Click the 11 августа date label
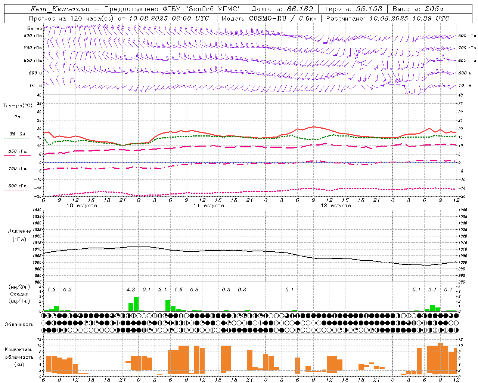The image size is (478, 383). click(x=209, y=206)
